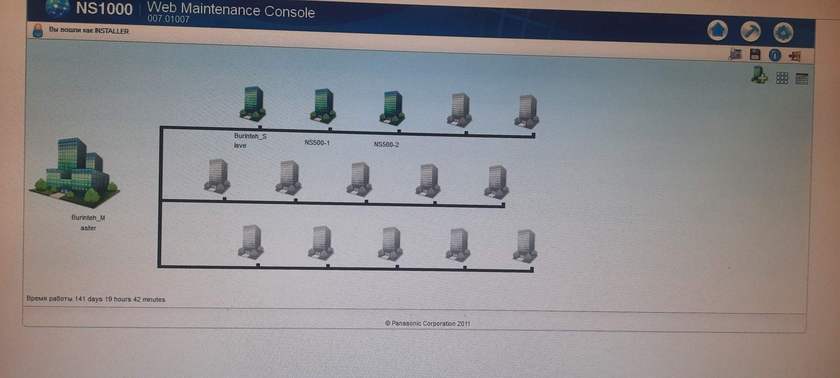Add a new site with green plus icon
The height and width of the screenshot is (378, 840).
pyautogui.click(x=759, y=75)
